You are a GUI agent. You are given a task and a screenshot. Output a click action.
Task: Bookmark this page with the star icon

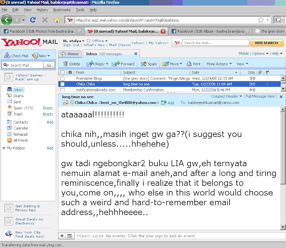[261, 20]
